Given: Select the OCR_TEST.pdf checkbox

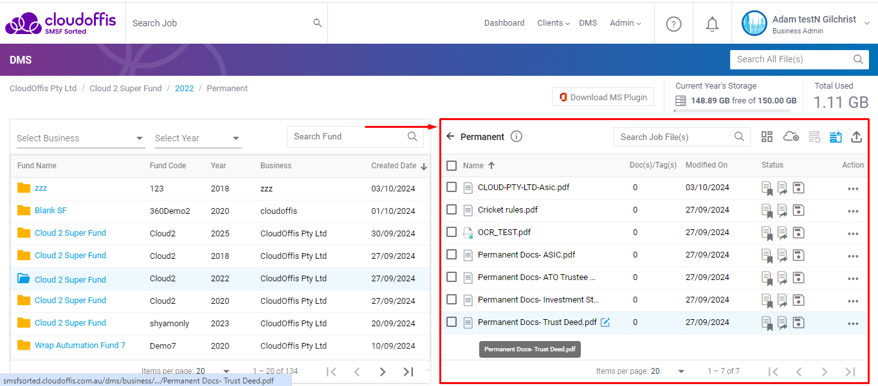Looking at the screenshot, I should click(452, 232).
